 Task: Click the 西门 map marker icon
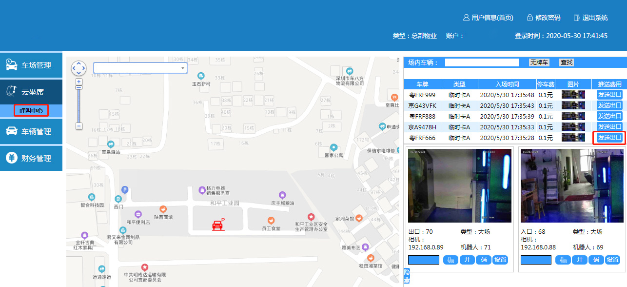118,199
